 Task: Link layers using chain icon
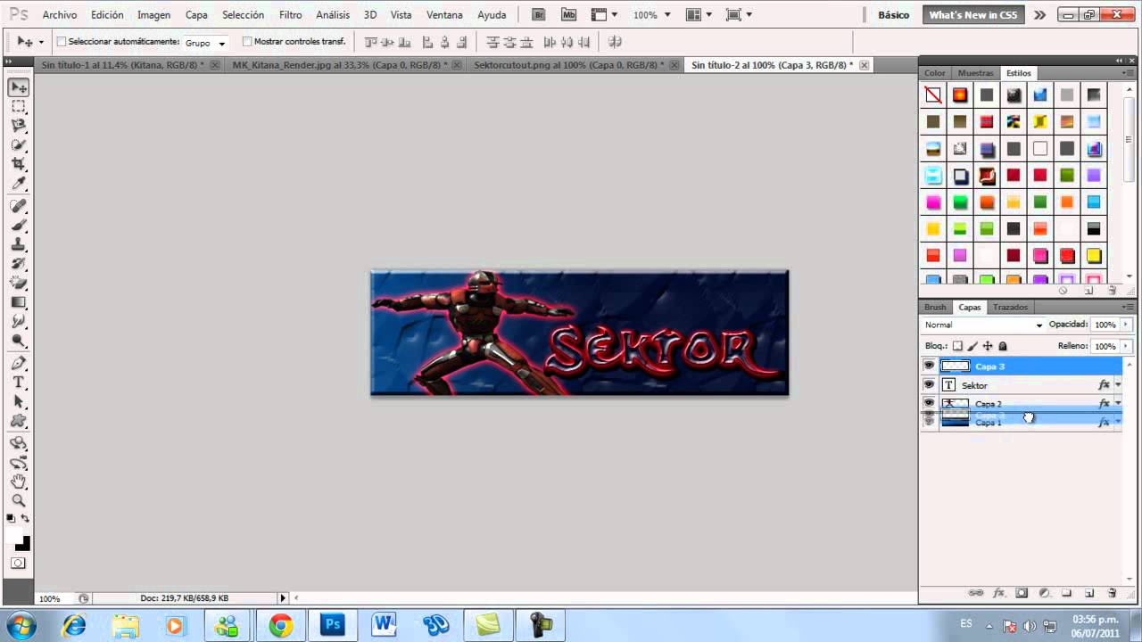click(976, 593)
